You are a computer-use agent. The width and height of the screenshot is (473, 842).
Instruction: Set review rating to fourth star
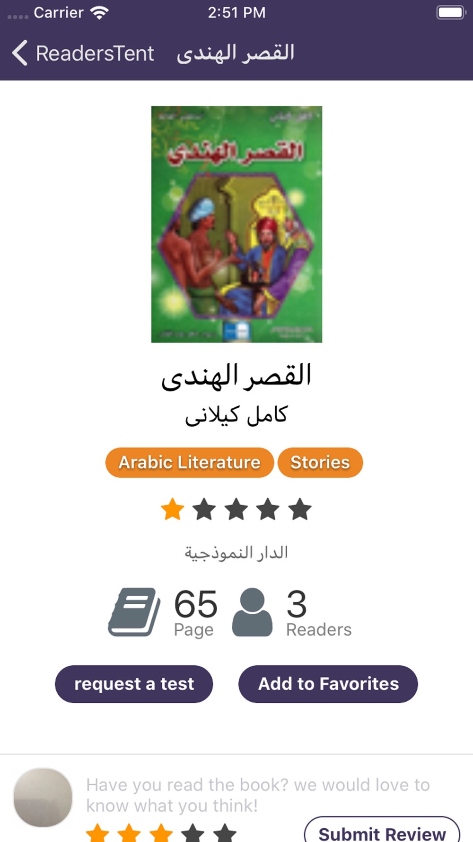click(x=193, y=833)
